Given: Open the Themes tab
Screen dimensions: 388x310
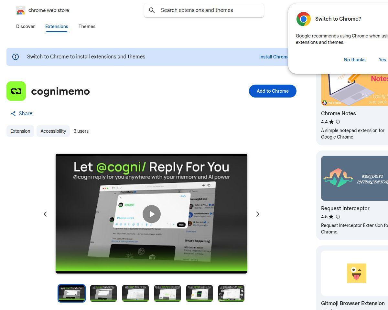Looking at the screenshot, I should pyautogui.click(x=87, y=26).
